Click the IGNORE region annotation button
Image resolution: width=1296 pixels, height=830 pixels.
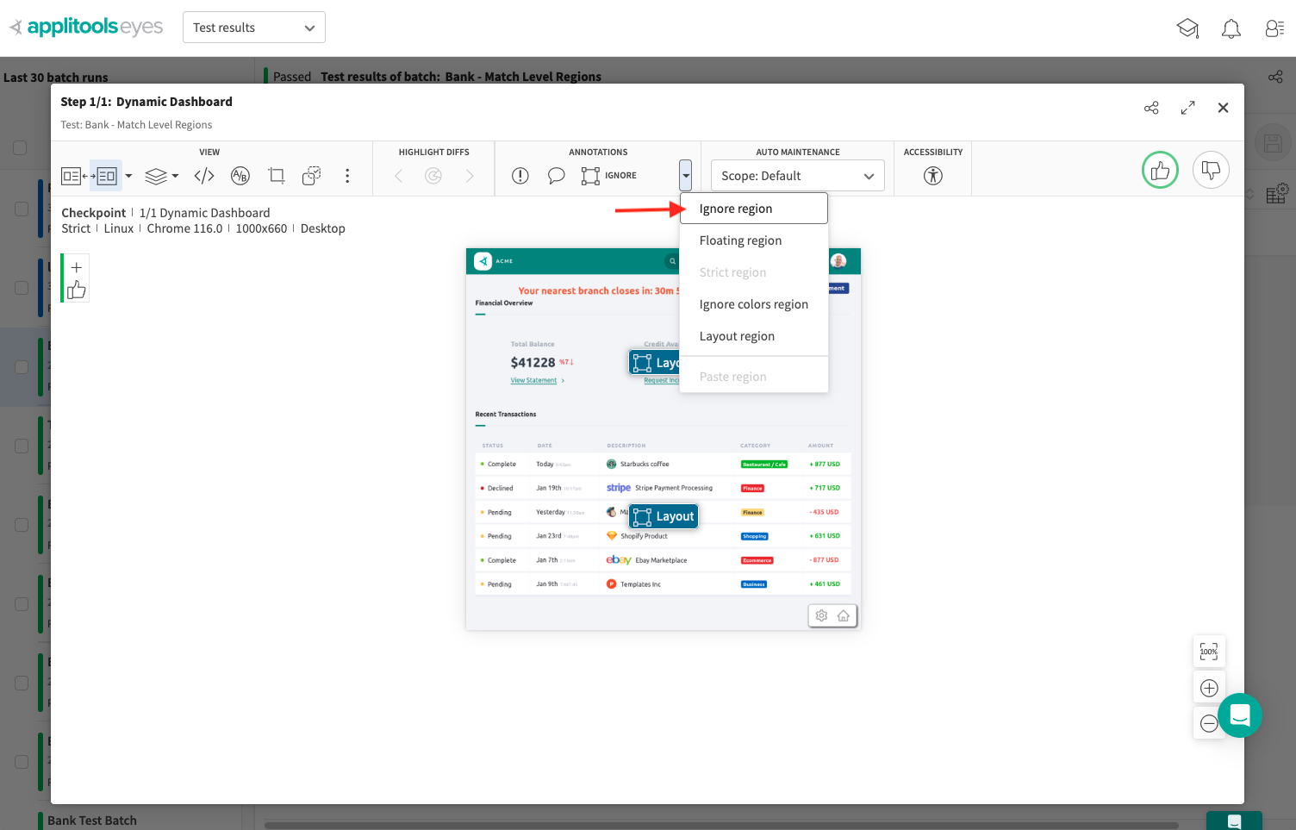(609, 176)
